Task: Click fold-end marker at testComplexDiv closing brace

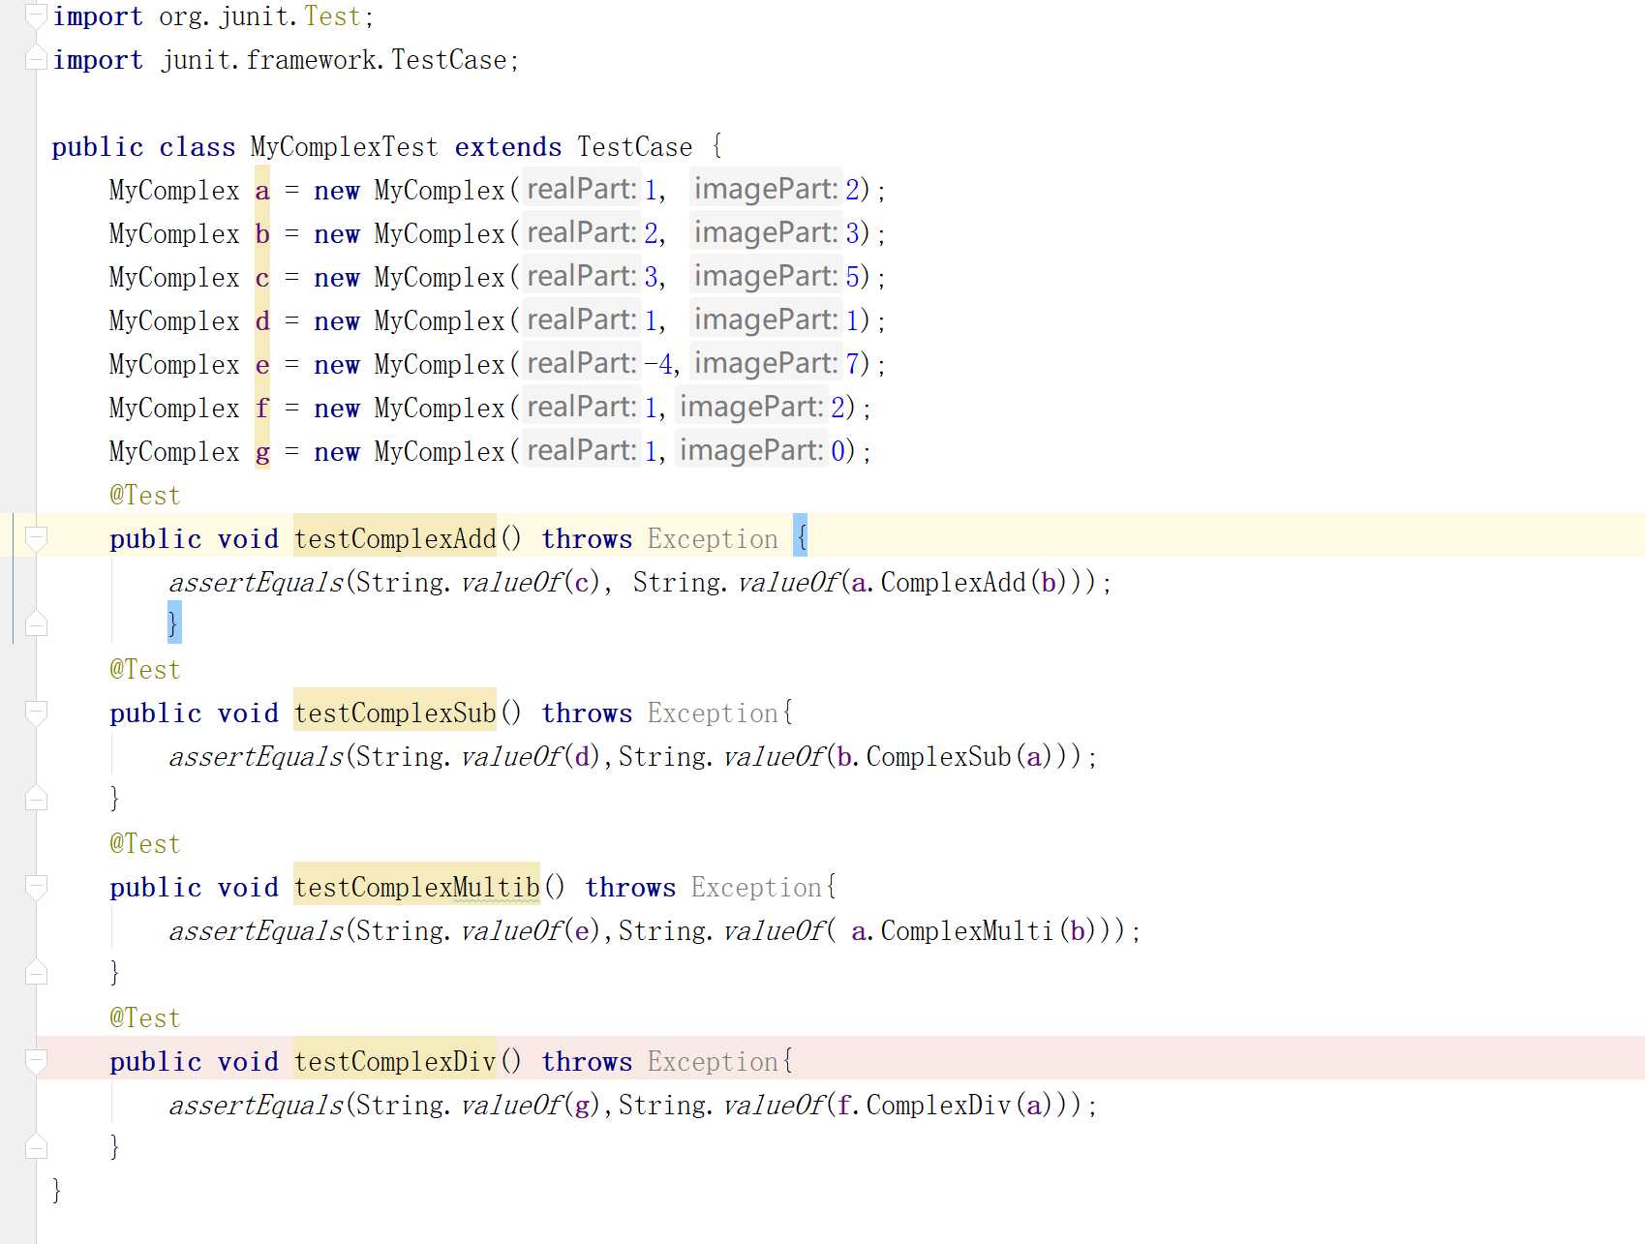Action: click(36, 1146)
